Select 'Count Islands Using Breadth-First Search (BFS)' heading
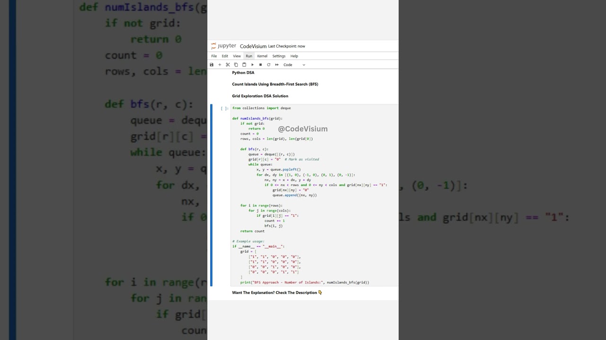606x340 pixels. click(275, 84)
